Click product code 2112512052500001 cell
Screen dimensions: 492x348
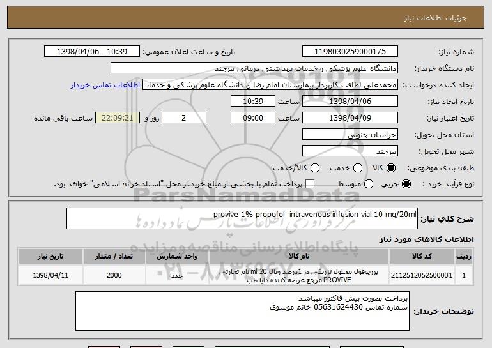tap(422, 275)
